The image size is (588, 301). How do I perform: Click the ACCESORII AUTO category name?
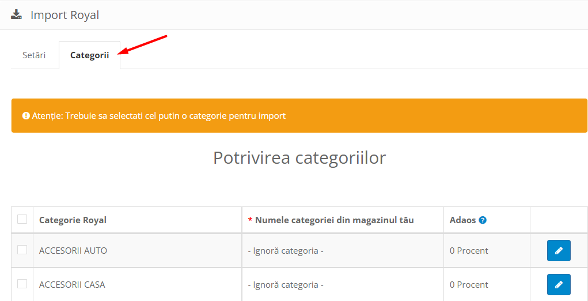(x=73, y=251)
